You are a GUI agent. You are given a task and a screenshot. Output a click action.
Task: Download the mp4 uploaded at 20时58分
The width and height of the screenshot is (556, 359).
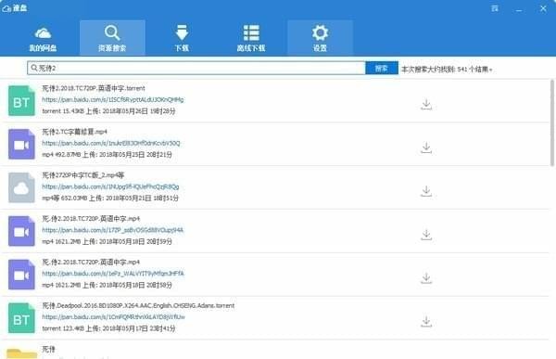(x=426, y=278)
